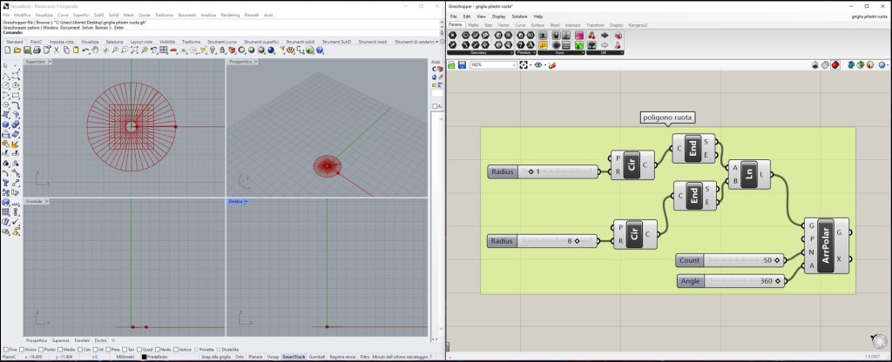This screenshot has height=362, width=892.
Task: Click the sketch pencil icon in Grasshopper toolbar
Action: [552, 64]
